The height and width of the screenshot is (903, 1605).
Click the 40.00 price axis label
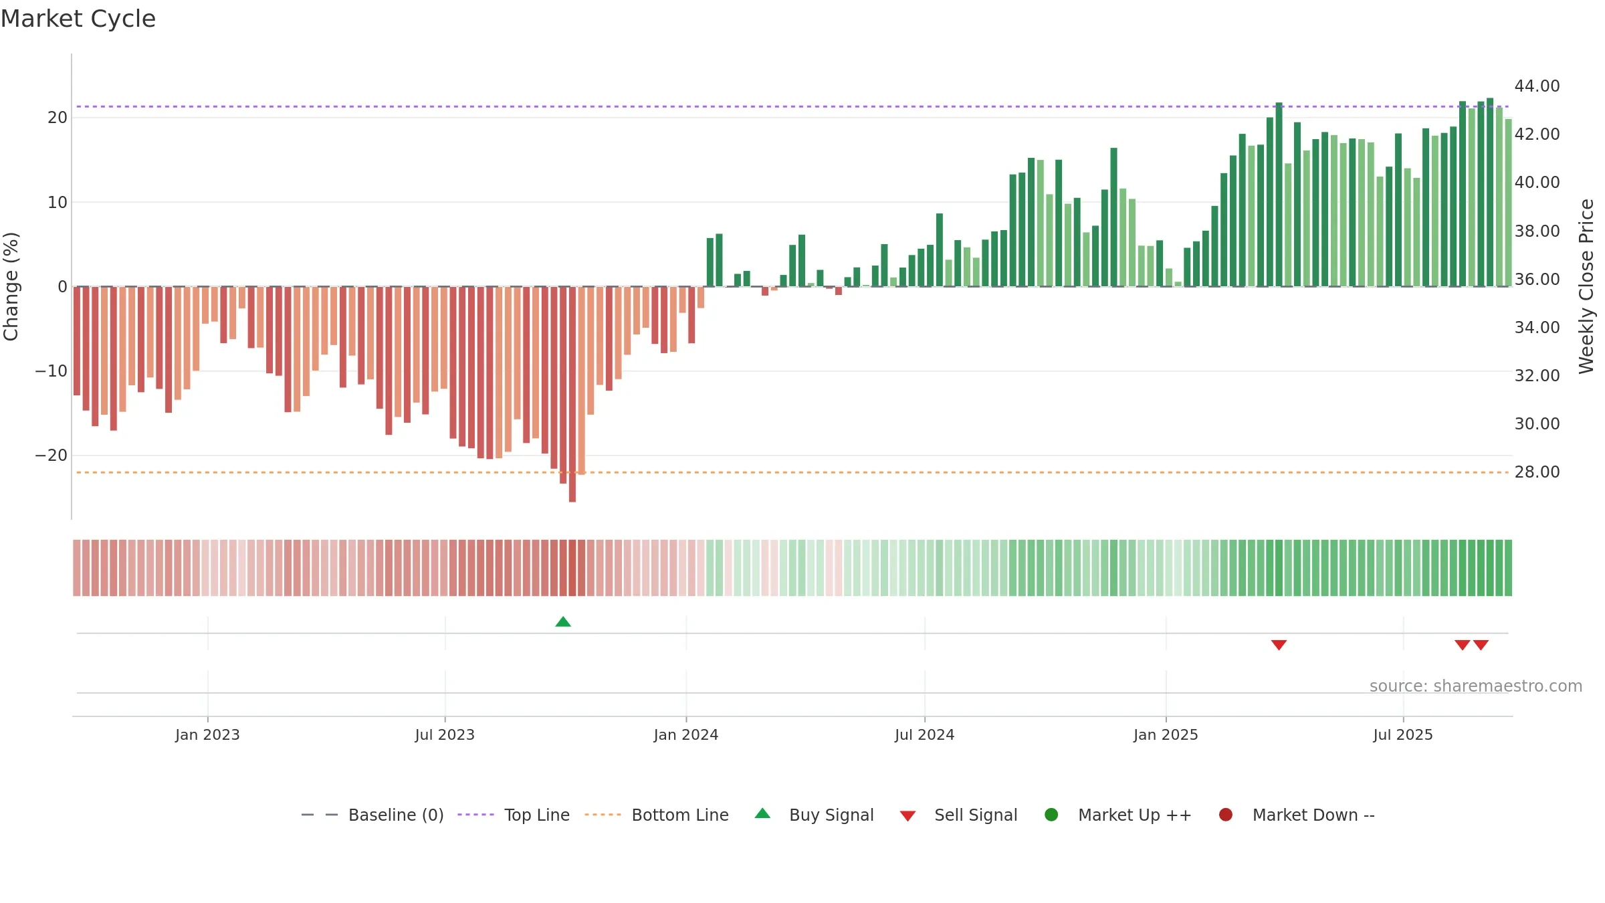1537,183
